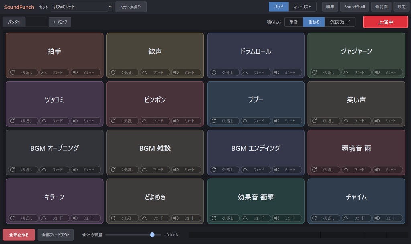Click 全部止める stop all button
411x244 pixels.
tap(18, 234)
